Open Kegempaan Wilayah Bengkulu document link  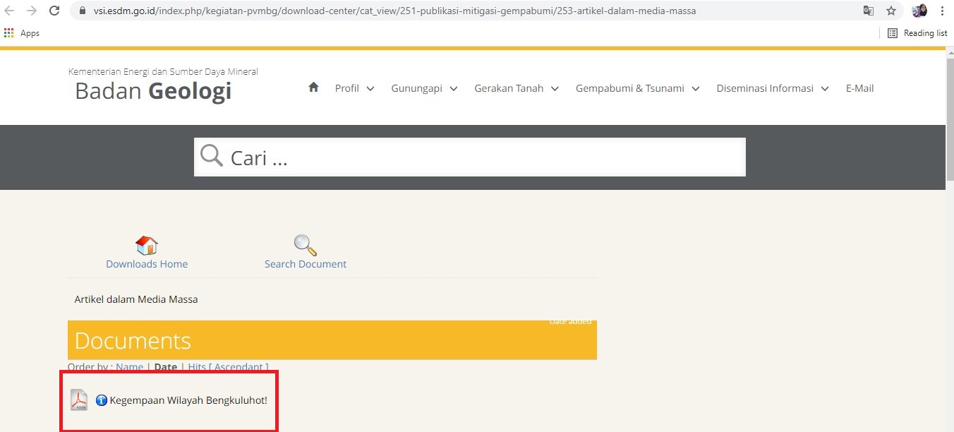(x=188, y=400)
